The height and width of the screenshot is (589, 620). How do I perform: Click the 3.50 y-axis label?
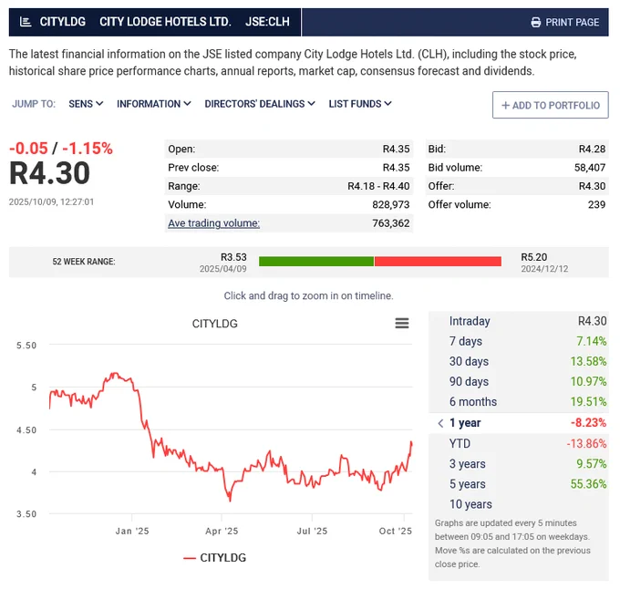[x=26, y=514]
